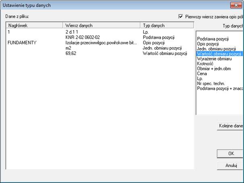
Task: Click the 'Wiersz danych' column header
Action: (101, 25)
